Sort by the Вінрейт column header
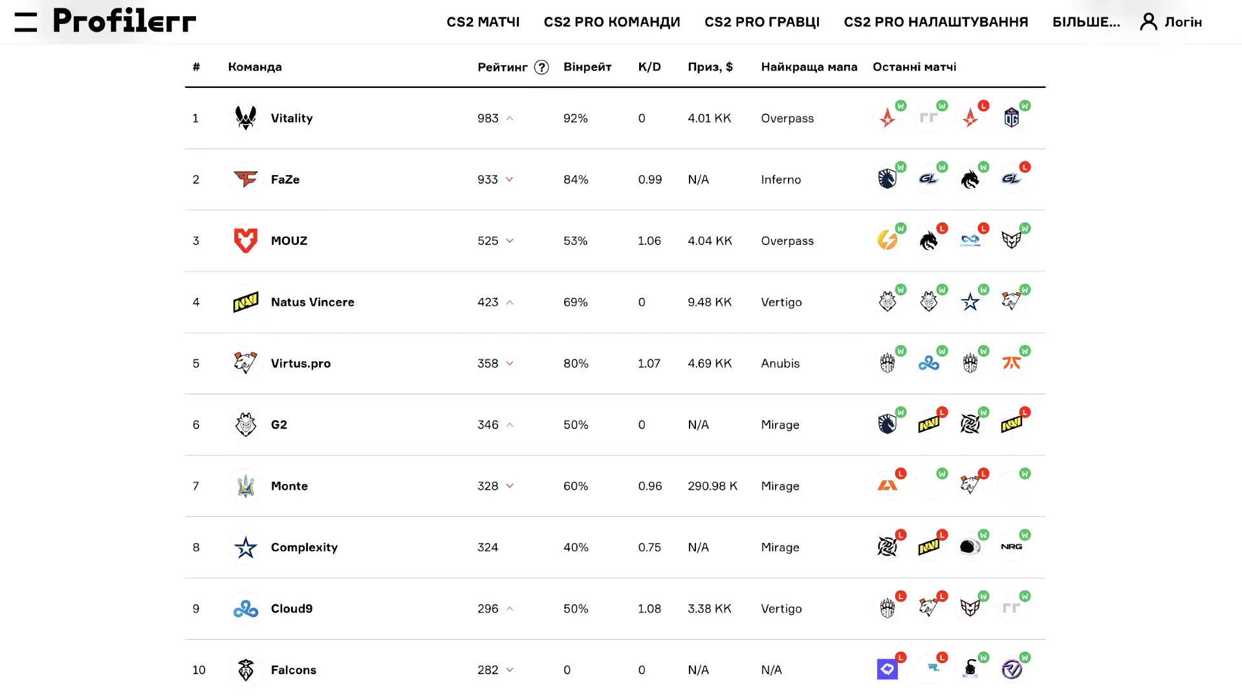 click(x=587, y=67)
